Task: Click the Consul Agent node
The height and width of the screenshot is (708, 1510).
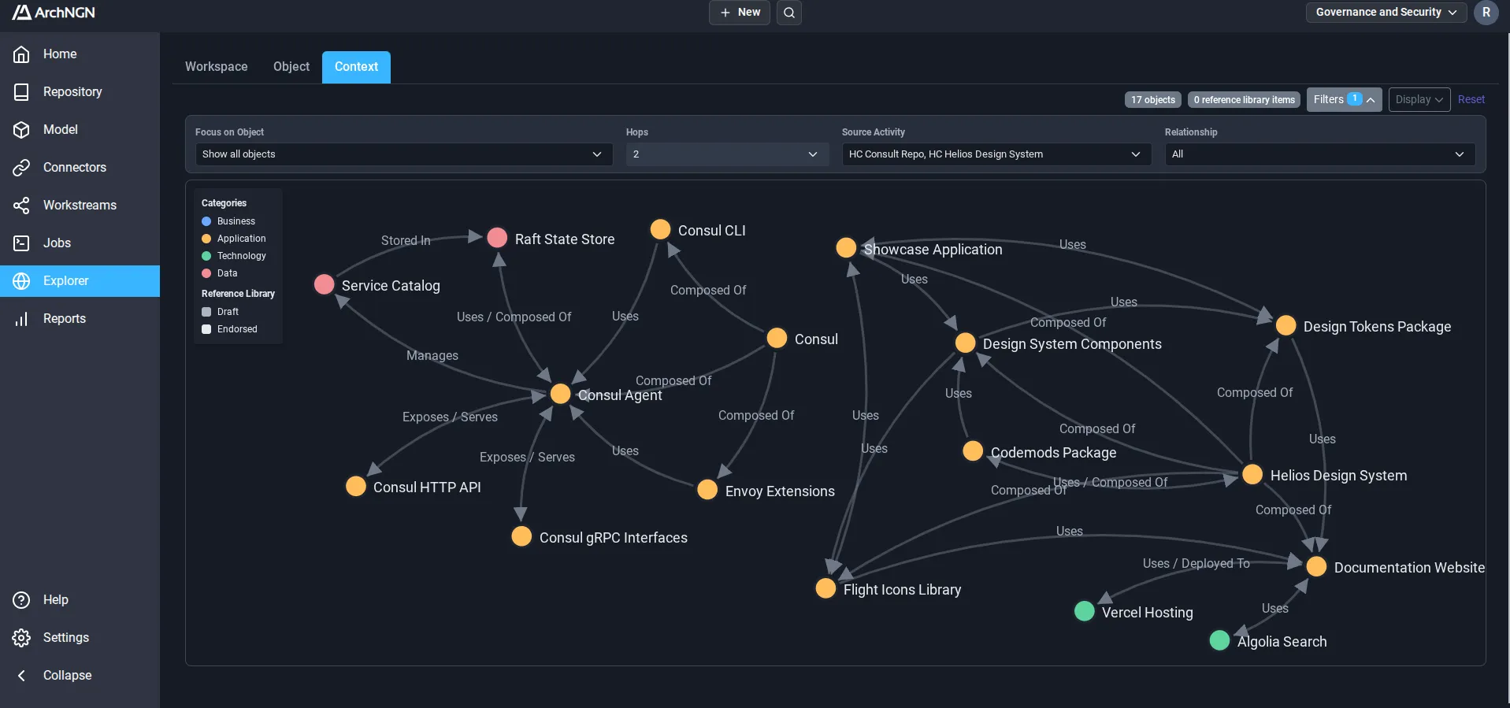Action: (560, 394)
